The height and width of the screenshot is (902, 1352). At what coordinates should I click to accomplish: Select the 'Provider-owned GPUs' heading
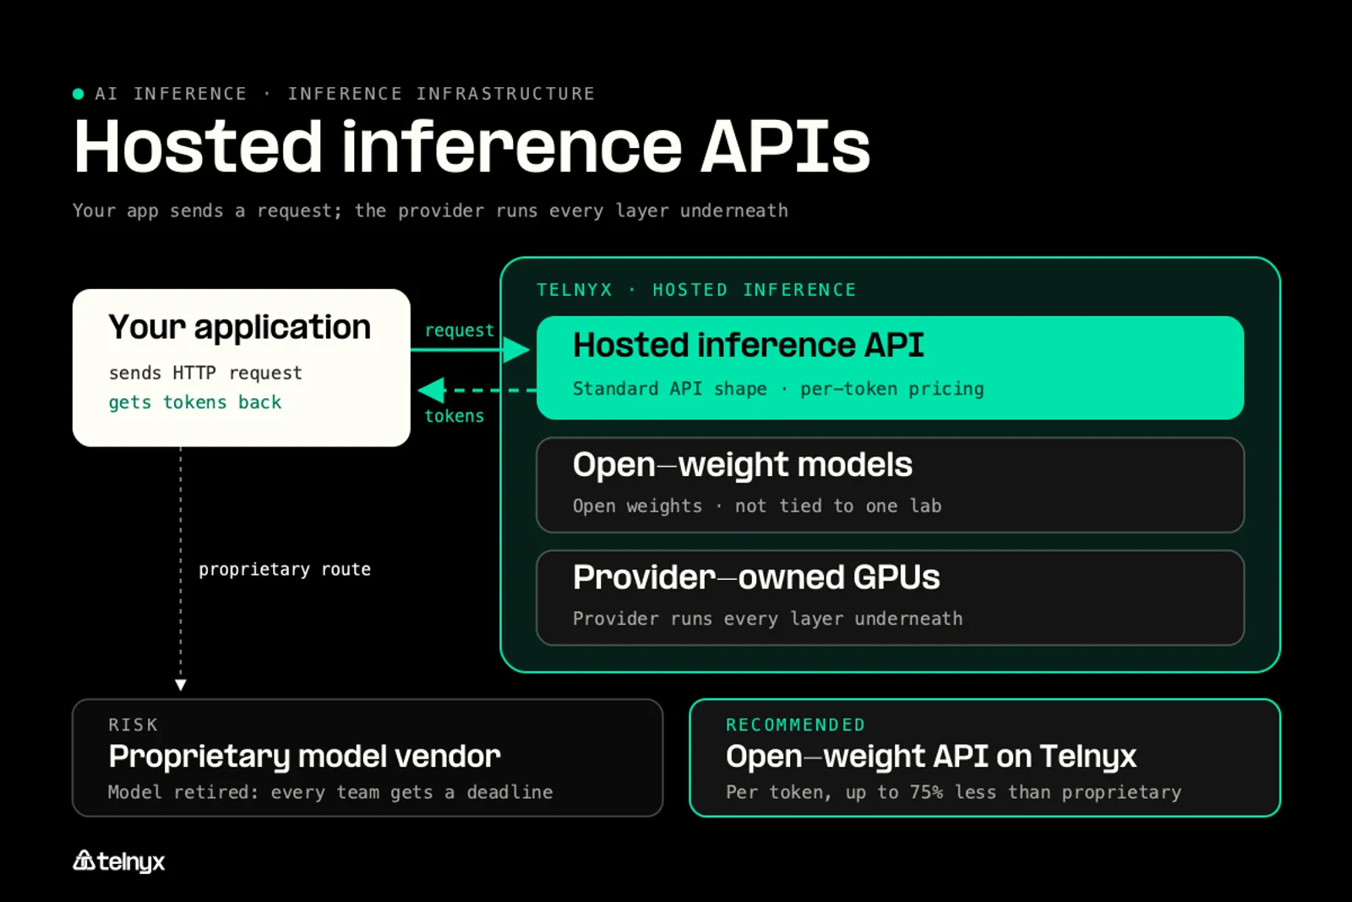coord(756,577)
